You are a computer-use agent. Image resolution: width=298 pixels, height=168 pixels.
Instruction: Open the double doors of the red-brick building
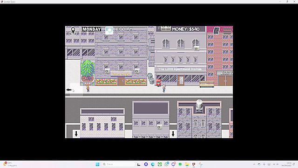(225, 81)
